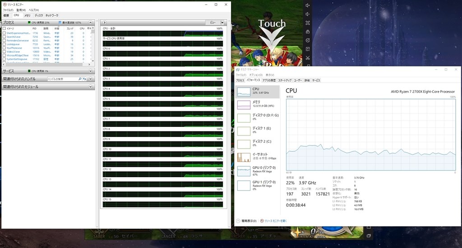This screenshot has width=462, height=248.
Task: Open ヘルプ(H) menu in Resource Monitor
Action: point(34,10)
